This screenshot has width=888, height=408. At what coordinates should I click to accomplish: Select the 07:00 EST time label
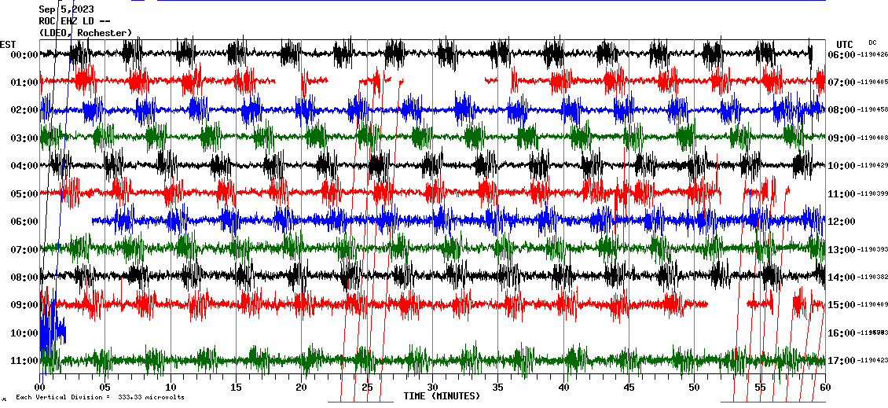(x=24, y=249)
